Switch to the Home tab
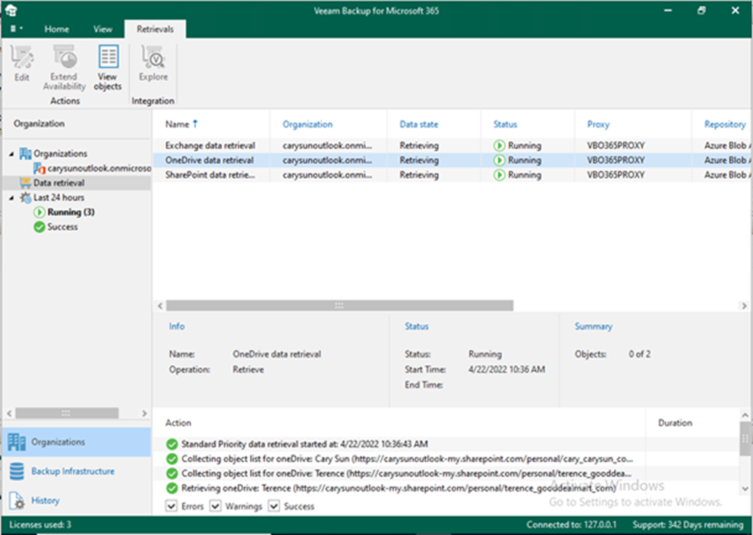This screenshot has width=753, height=535. 57,29
